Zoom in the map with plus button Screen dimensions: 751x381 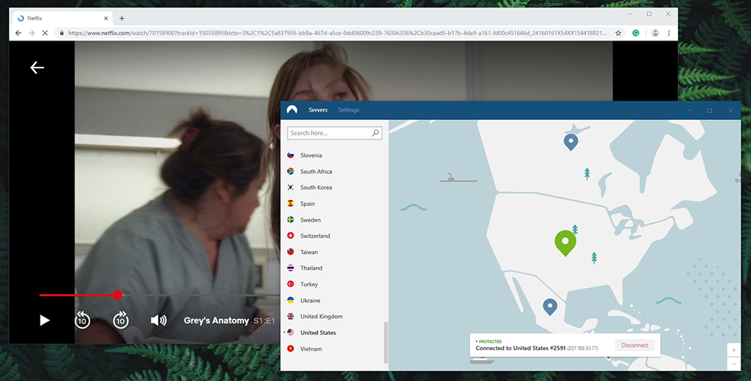point(734,350)
